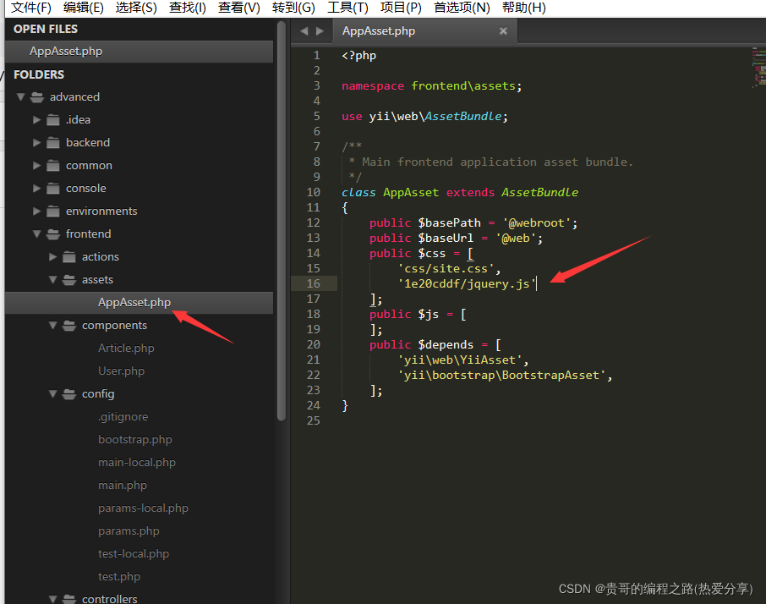Viewport: 766px width, 604px height.
Task: Open bootstrap.php in the sidebar
Action: pos(134,440)
